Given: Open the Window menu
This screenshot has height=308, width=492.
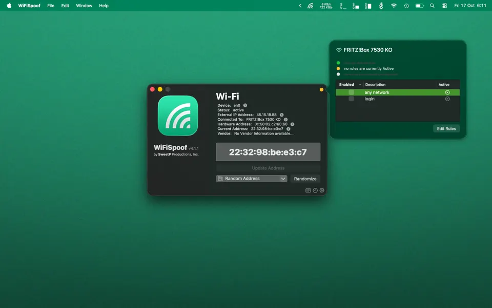Looking at the screenshot, I should coord(84,6).
